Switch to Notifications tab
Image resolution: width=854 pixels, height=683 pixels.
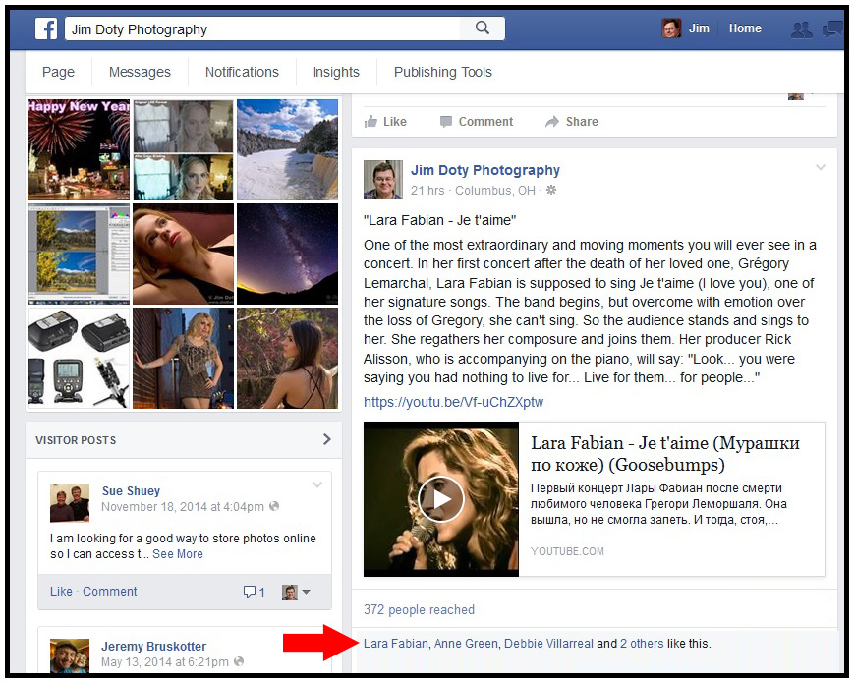pyautogui.click(x=242, y=72)
